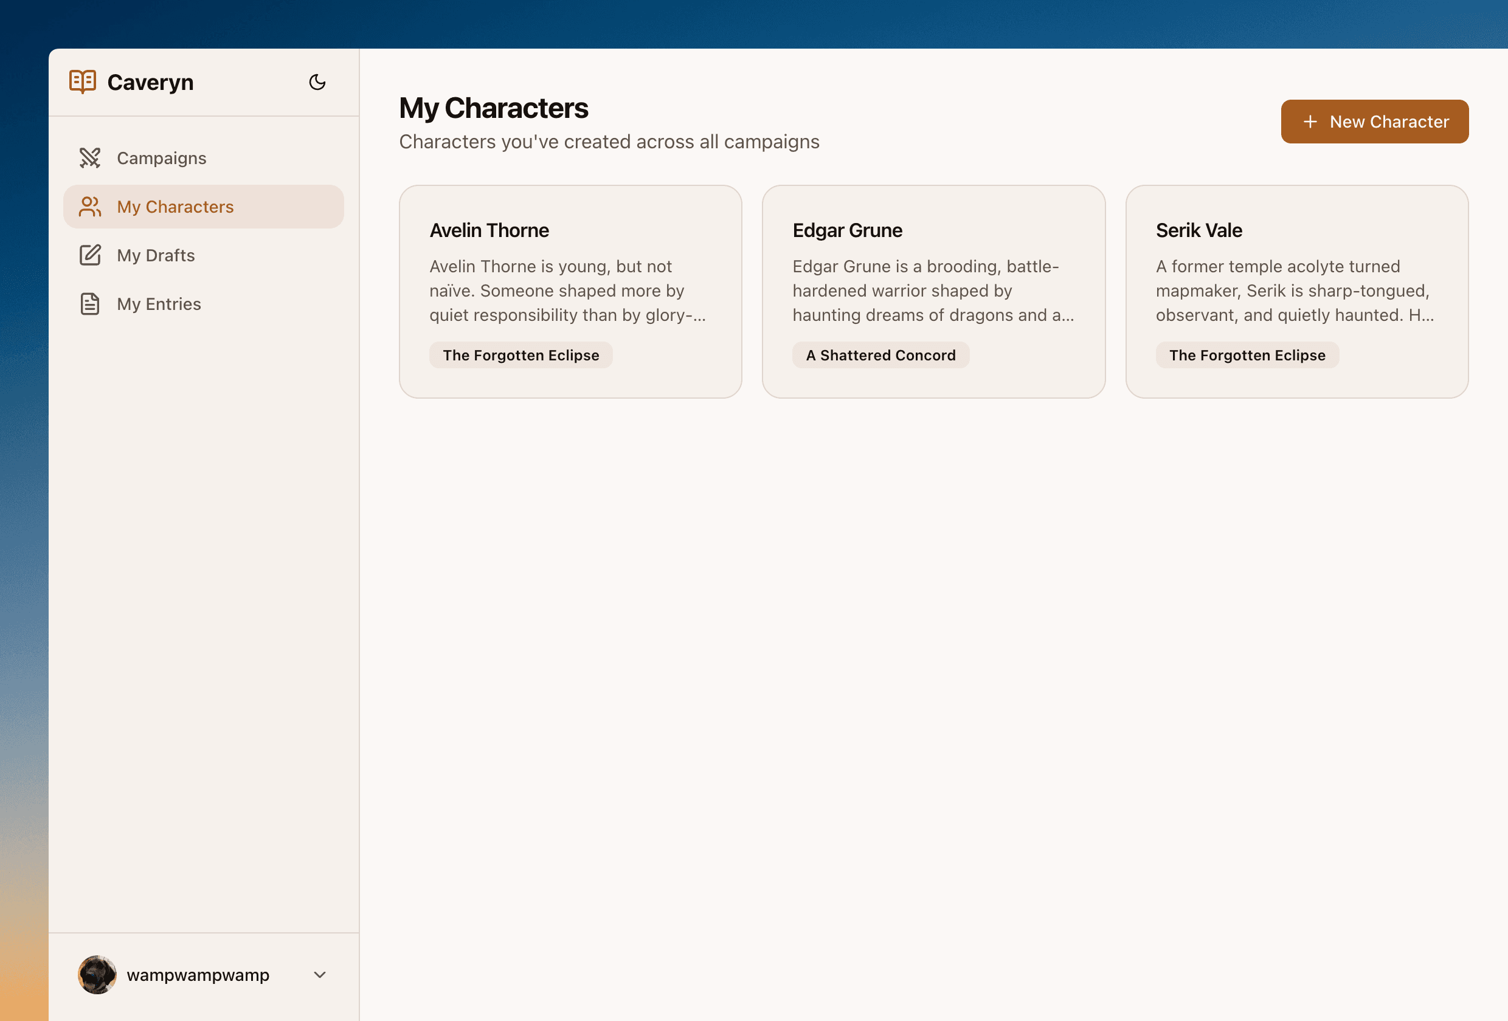Open The Forgotten Eclipse campaign tag
The height and width of the screenshot is (1021, 1508).
click(521, 355)
